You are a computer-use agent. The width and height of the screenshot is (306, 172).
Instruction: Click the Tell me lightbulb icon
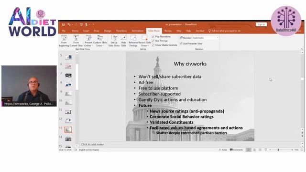209,31
